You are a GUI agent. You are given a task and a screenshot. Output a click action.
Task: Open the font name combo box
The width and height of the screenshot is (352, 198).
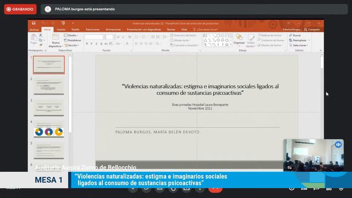(x=95, y=37)
